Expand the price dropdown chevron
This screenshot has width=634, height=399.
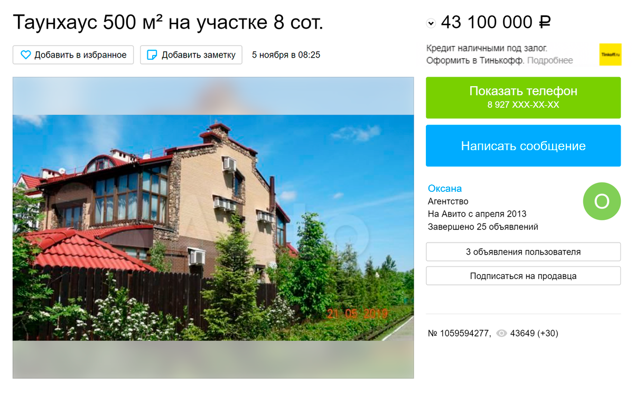click(x=431, y=23)
